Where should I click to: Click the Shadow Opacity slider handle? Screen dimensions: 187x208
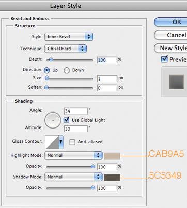93,187
